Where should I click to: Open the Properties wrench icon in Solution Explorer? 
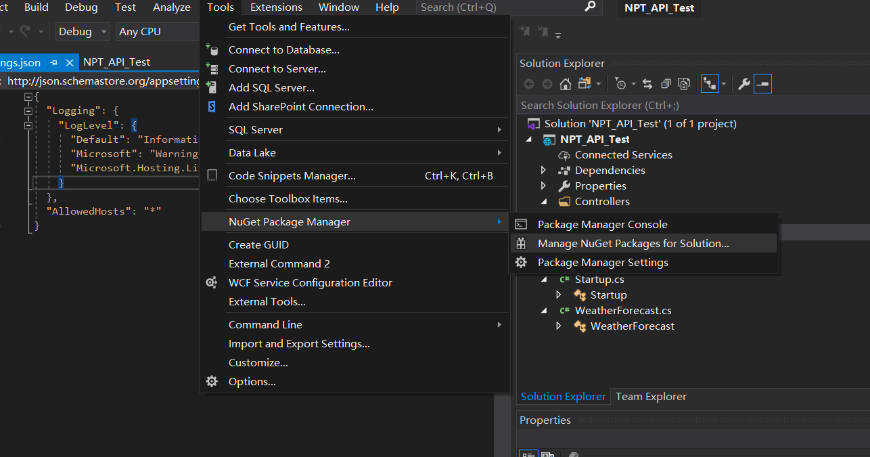point(743,84)
